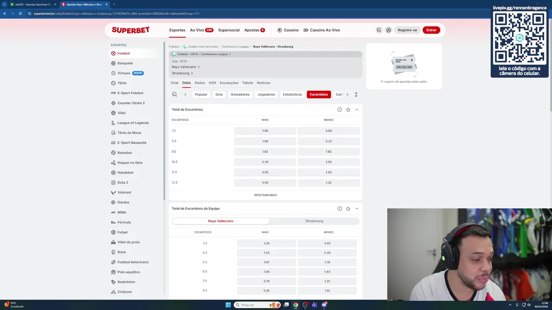Click the Registre-se button
This screenshot has height=310, width=552.
(x=407, y=30)
